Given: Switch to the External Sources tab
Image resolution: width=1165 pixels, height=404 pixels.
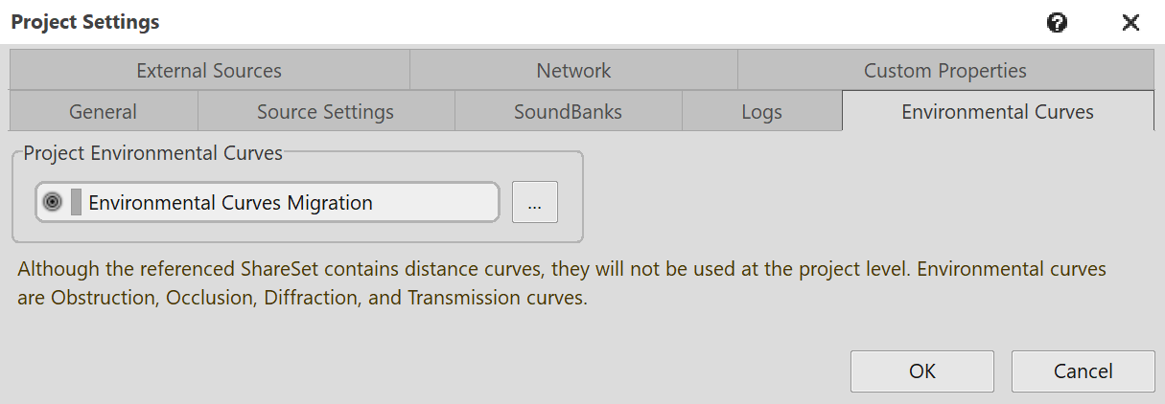Looking at the screenshot, I should 209,71.
